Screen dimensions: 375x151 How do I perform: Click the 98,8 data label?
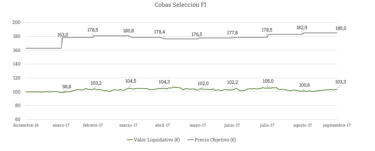pos(67,87)
